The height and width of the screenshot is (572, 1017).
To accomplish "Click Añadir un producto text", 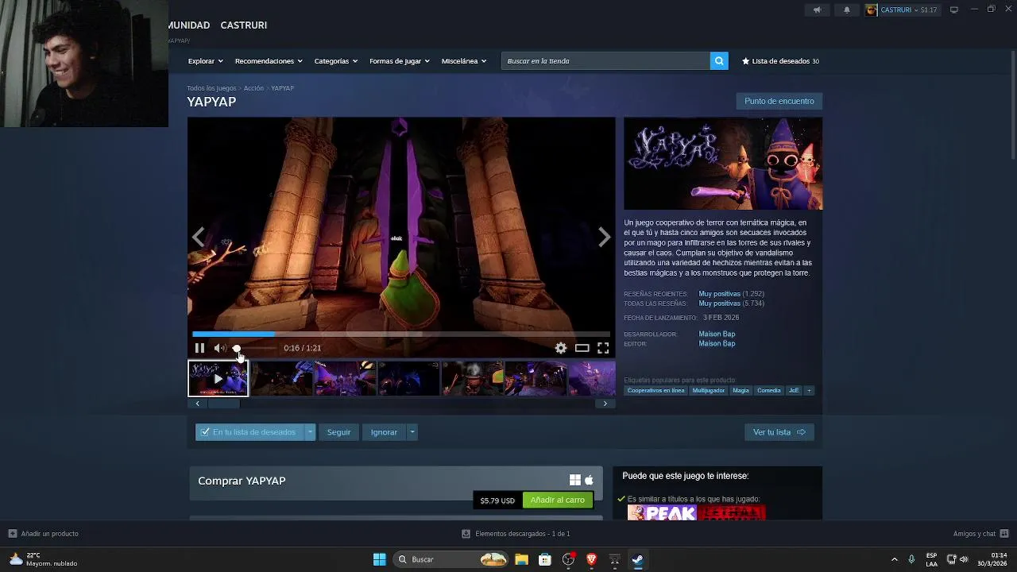I will 49,534.
